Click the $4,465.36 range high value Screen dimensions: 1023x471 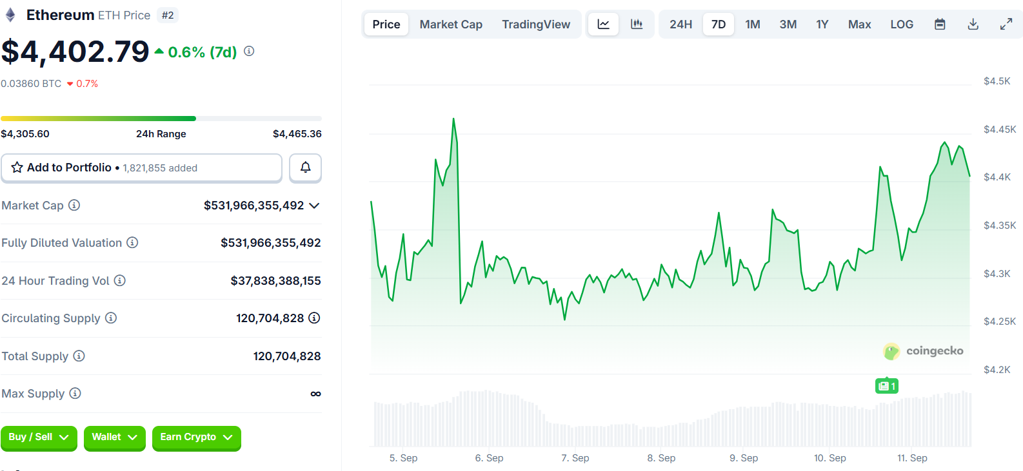tap(297, 134)
